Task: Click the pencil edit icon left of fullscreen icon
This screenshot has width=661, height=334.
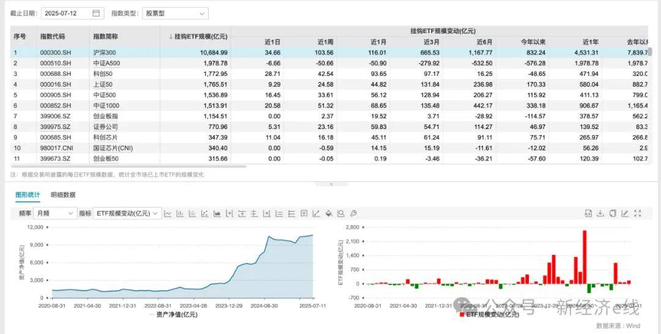Action: point(625,213)
